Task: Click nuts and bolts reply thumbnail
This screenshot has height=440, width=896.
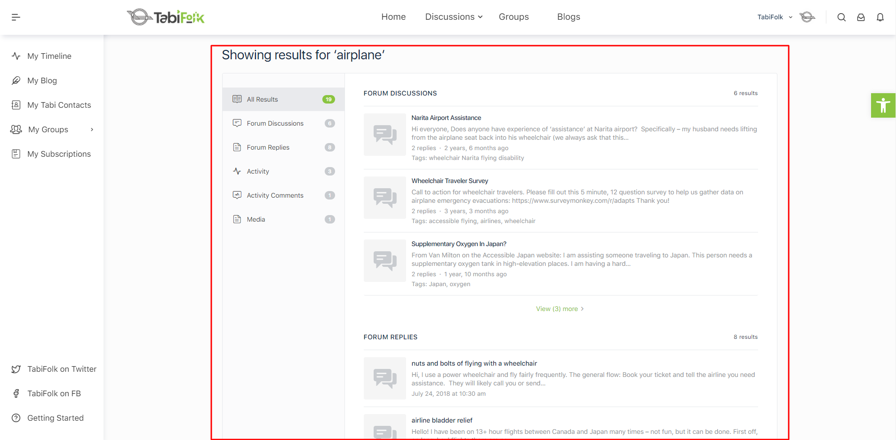Action: pos(385,378)
